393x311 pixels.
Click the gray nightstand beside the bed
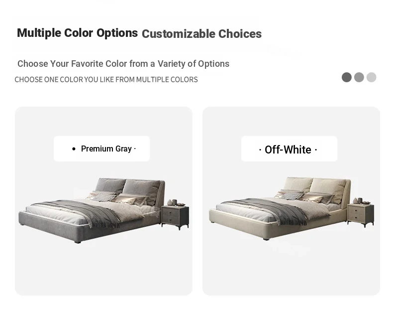click(175, 216)
